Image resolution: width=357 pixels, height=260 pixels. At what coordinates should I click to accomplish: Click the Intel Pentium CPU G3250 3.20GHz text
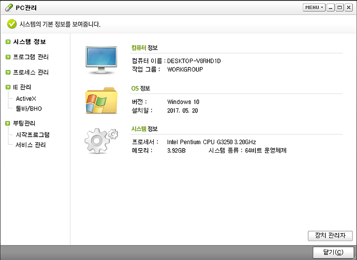212,142
